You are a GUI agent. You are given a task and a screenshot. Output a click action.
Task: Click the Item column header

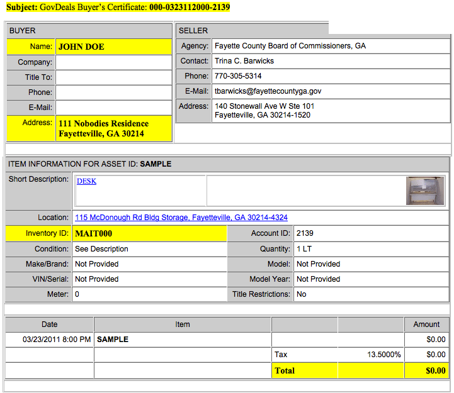click(183, 324)
